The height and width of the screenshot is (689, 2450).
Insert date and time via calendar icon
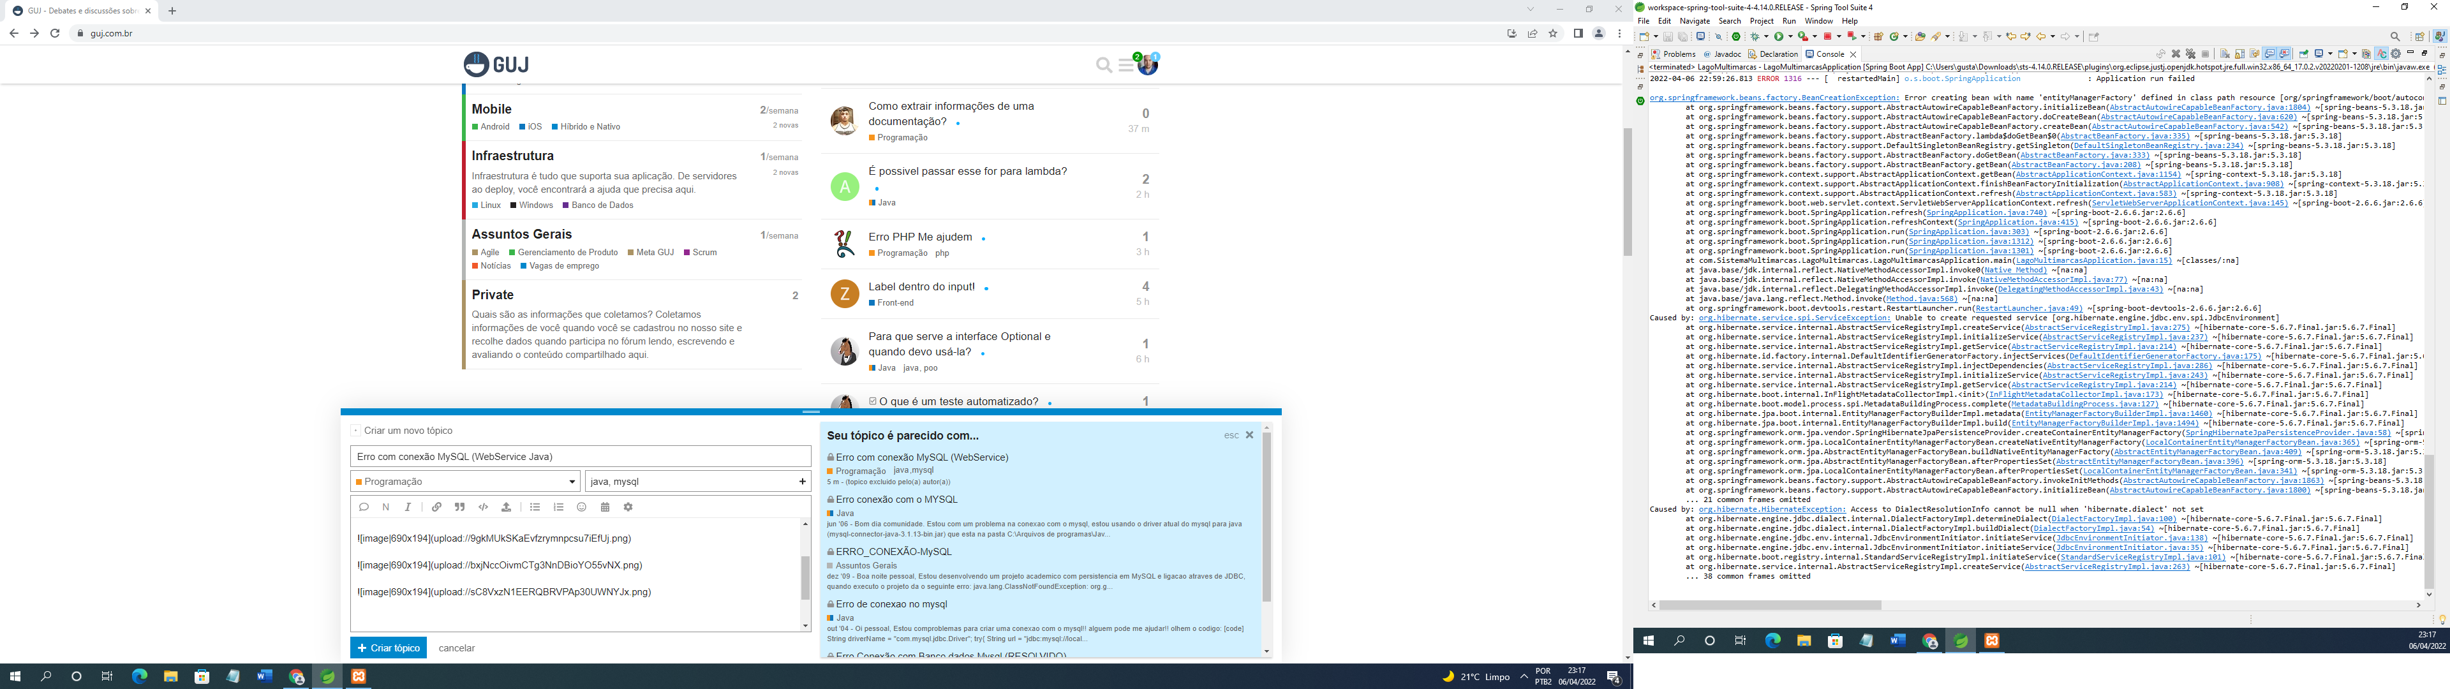coord(605,507)
